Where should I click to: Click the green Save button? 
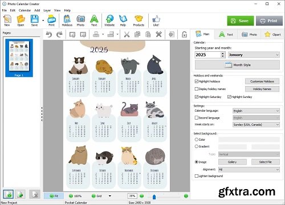click(241, 20)
